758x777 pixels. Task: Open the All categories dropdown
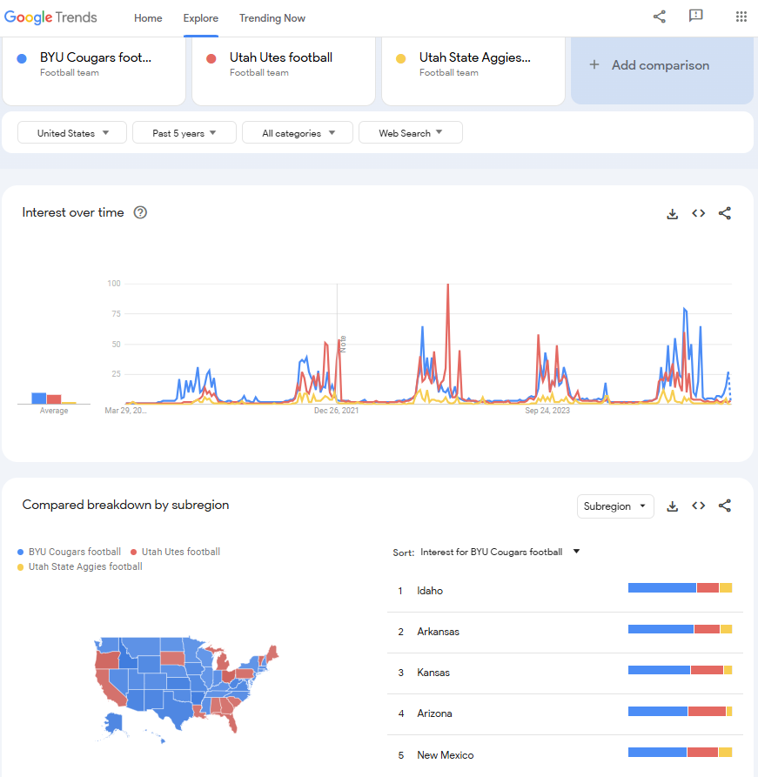(x=298, y=133)
